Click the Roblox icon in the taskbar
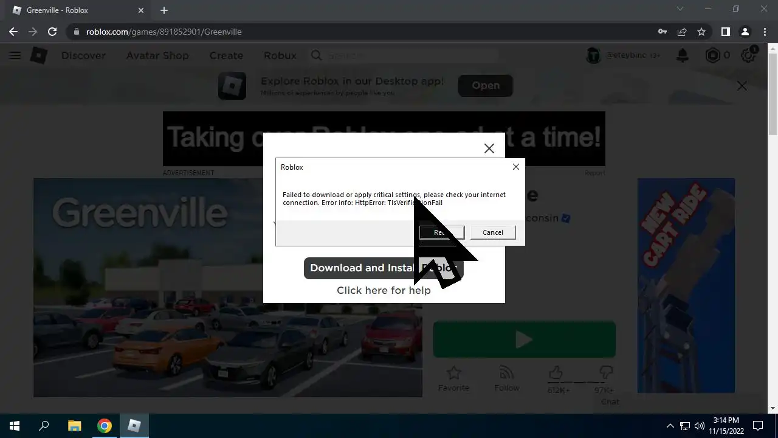This screenshot has width=778, height=438. click(x=134, y=426)
